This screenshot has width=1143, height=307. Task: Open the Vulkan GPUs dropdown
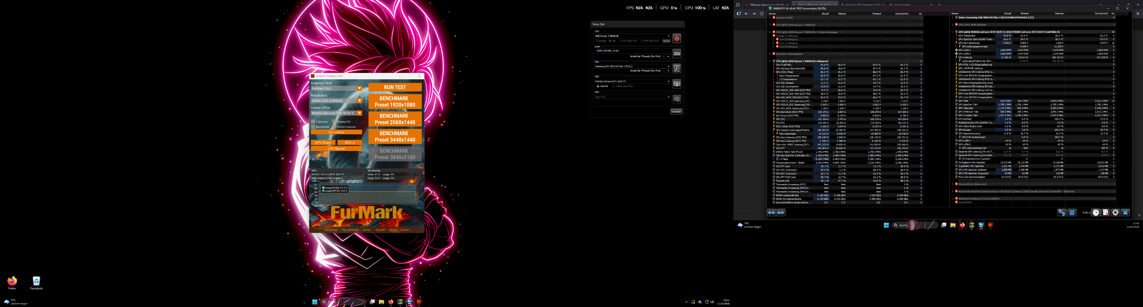pyautogui.click(x=336, y=113)
